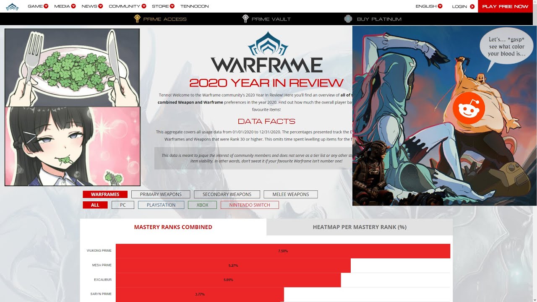Viewport: 537px width, 302px height.
Task: Open the BUY PLATINUM link
Action: [x=379, y=19]
